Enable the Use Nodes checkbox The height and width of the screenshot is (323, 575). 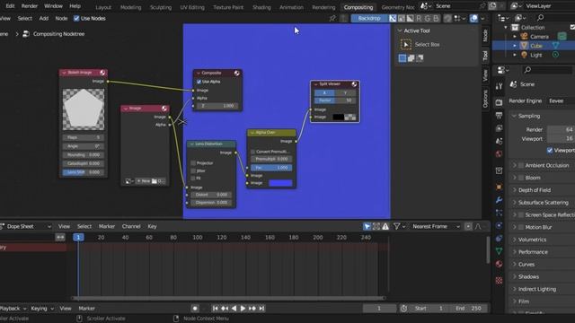pos(76,18)
